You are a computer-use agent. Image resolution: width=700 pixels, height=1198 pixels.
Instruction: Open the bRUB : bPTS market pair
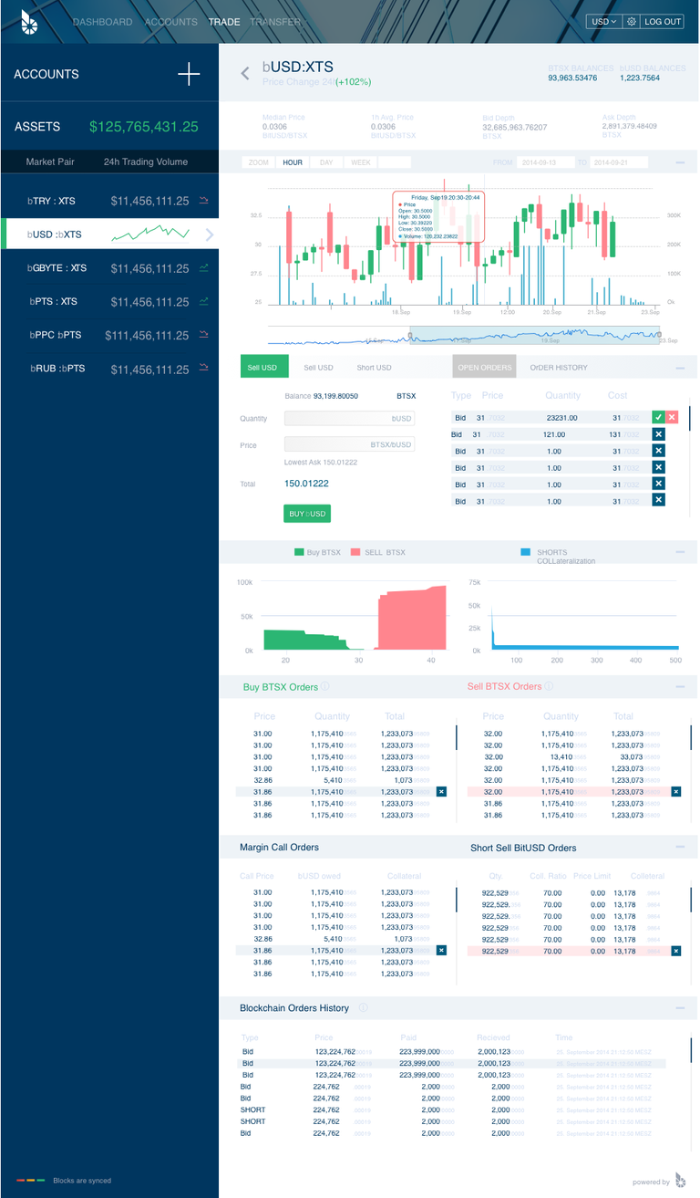click(109, 369)
